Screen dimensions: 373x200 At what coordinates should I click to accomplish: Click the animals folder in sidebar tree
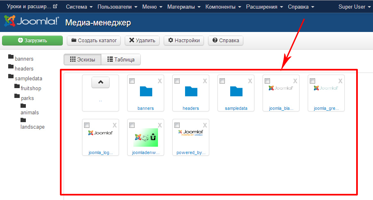point(30,112)
